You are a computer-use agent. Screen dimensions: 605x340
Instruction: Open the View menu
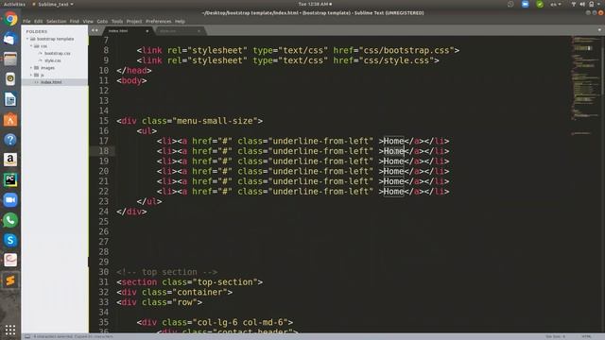tap(88, 21)
